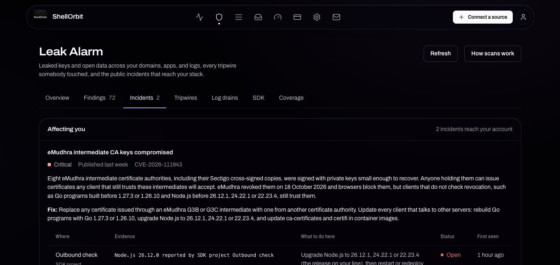Open How scans work
560x265 pixels.
click(493, 54)
